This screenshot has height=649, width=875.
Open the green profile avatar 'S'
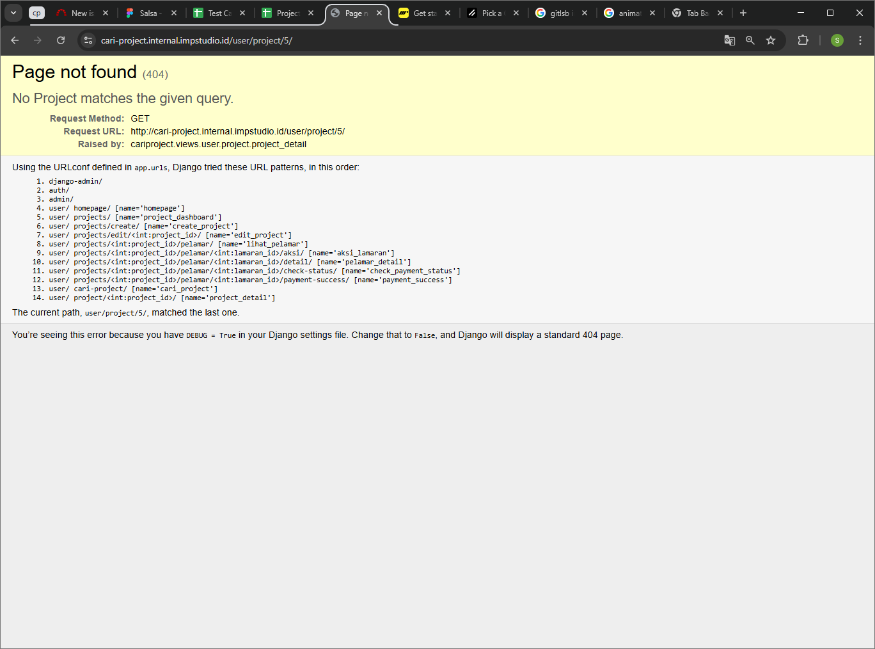837,40
